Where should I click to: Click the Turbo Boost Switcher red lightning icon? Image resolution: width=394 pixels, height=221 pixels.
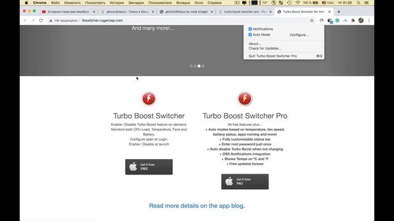tap(149, 98)
